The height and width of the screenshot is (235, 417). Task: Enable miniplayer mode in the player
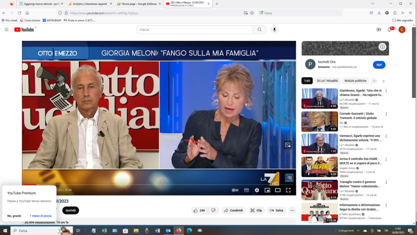[x=267, y=190]
